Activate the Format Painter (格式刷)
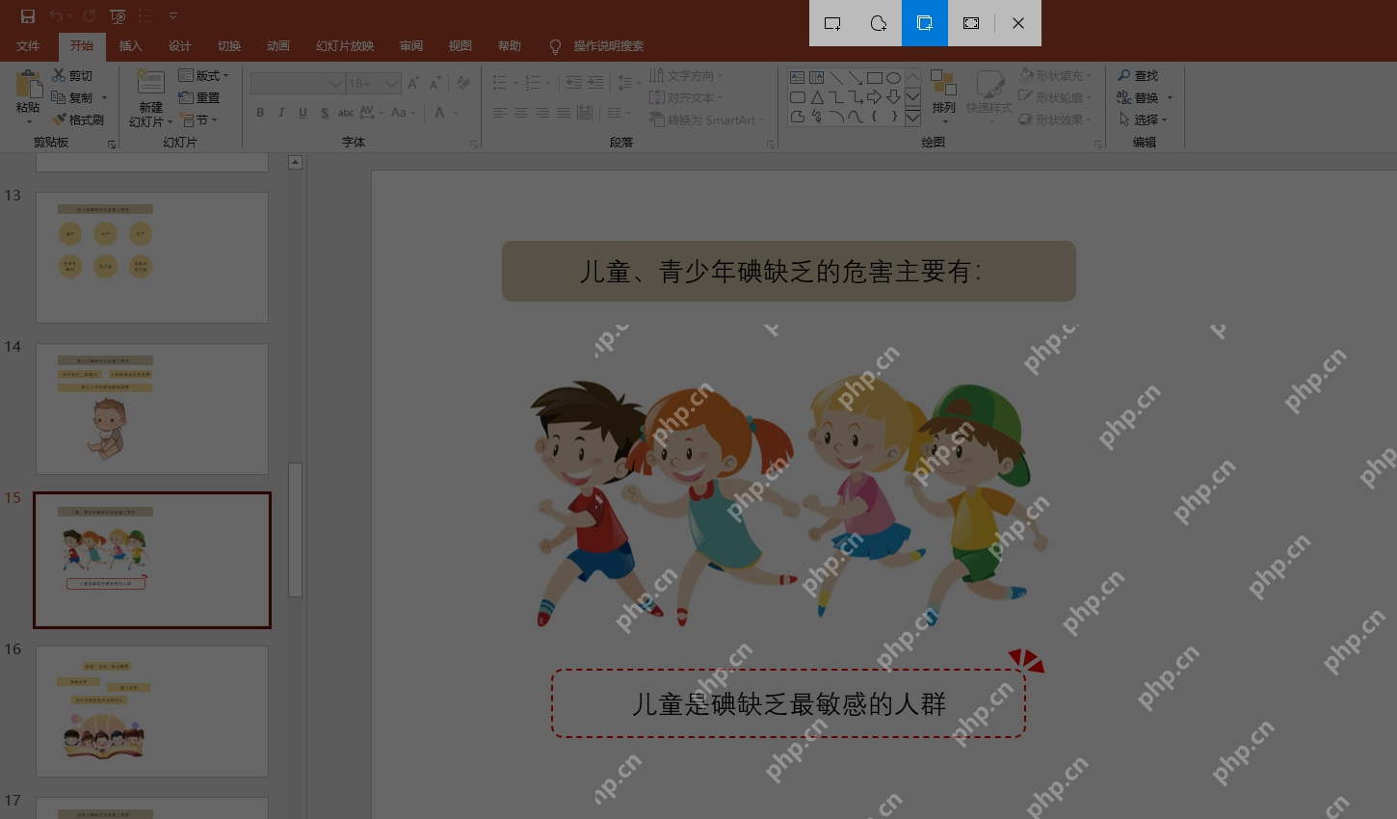Image resolution: width=1397 pixels, height=819 pixels. click(78, 119)
